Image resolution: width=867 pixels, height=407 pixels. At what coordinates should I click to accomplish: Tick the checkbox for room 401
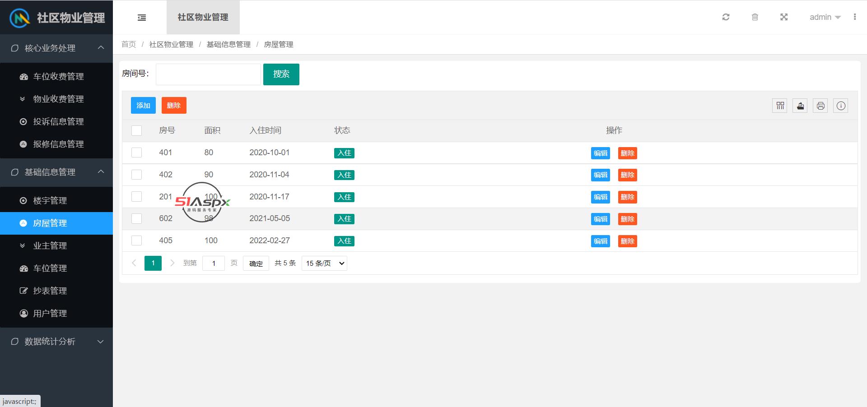tap(136, 153)
